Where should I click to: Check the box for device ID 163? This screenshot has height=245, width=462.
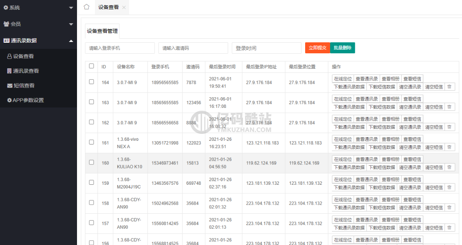click(x=91, y=102)
